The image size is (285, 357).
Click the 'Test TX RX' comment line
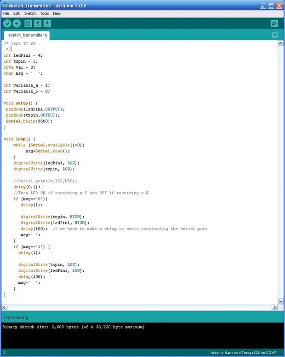tap(20, 43)
